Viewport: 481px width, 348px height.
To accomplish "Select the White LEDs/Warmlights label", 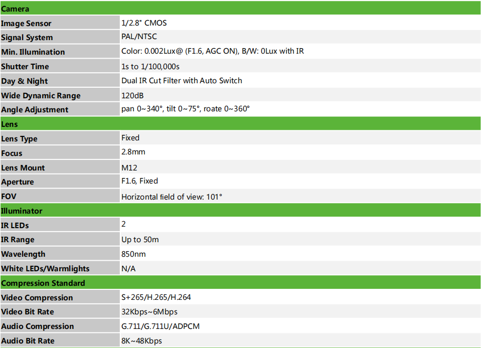I will pyautogui.click(x=46, y=269).
